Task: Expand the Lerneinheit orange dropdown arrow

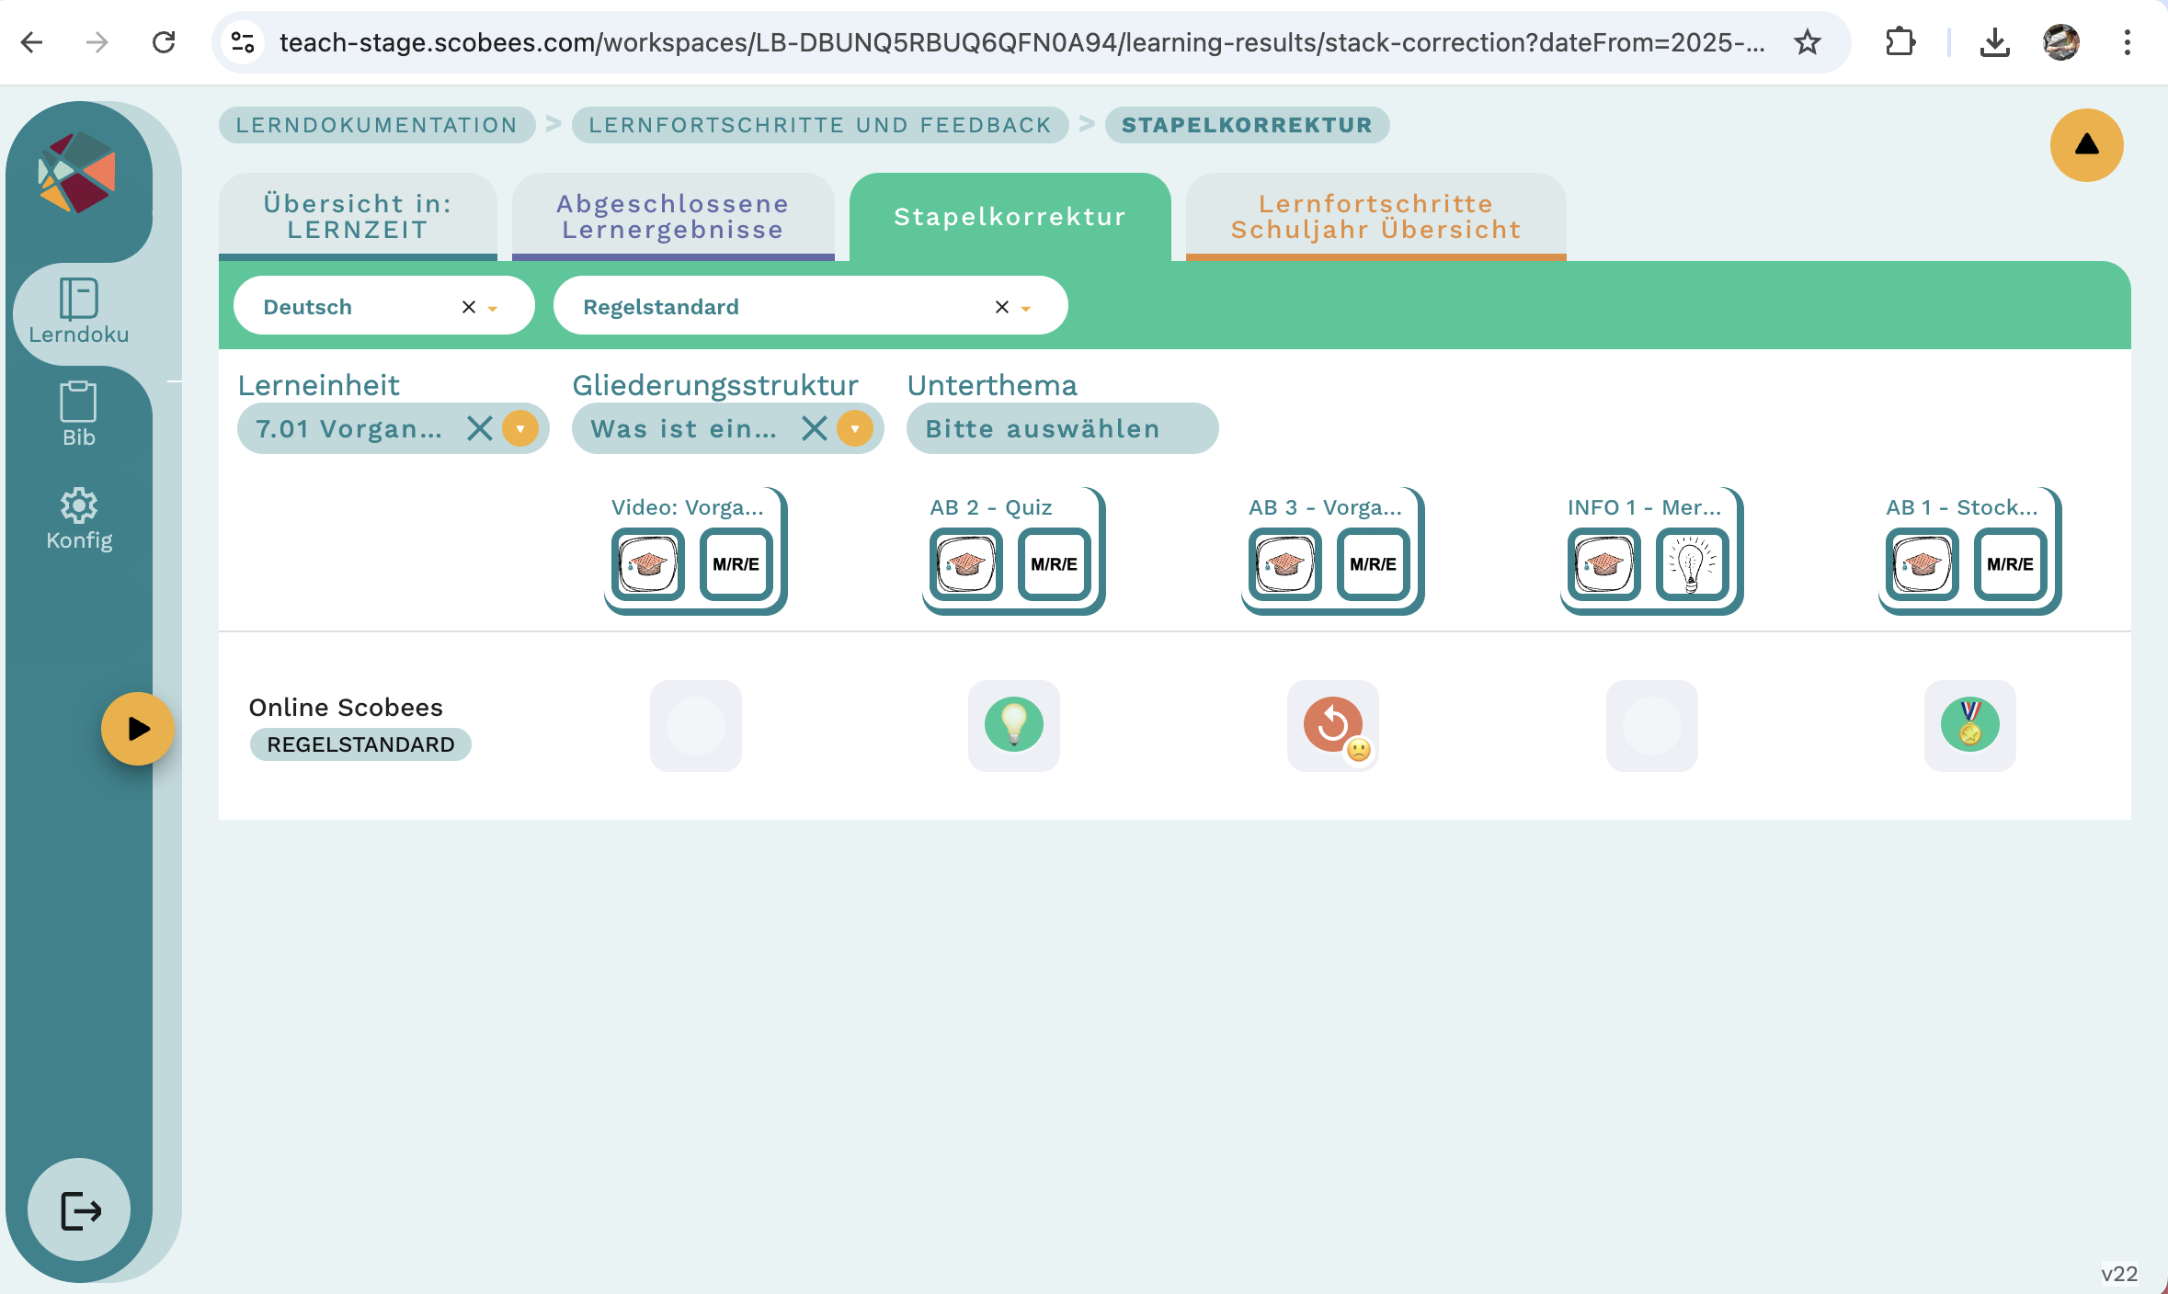Action: pyautogui.click(x=520, y=428)
